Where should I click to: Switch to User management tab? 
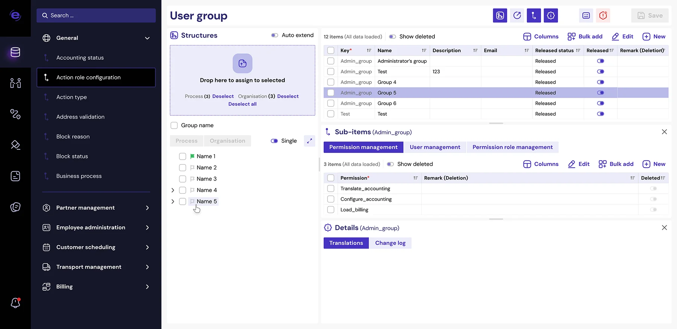tap(435, 147)
